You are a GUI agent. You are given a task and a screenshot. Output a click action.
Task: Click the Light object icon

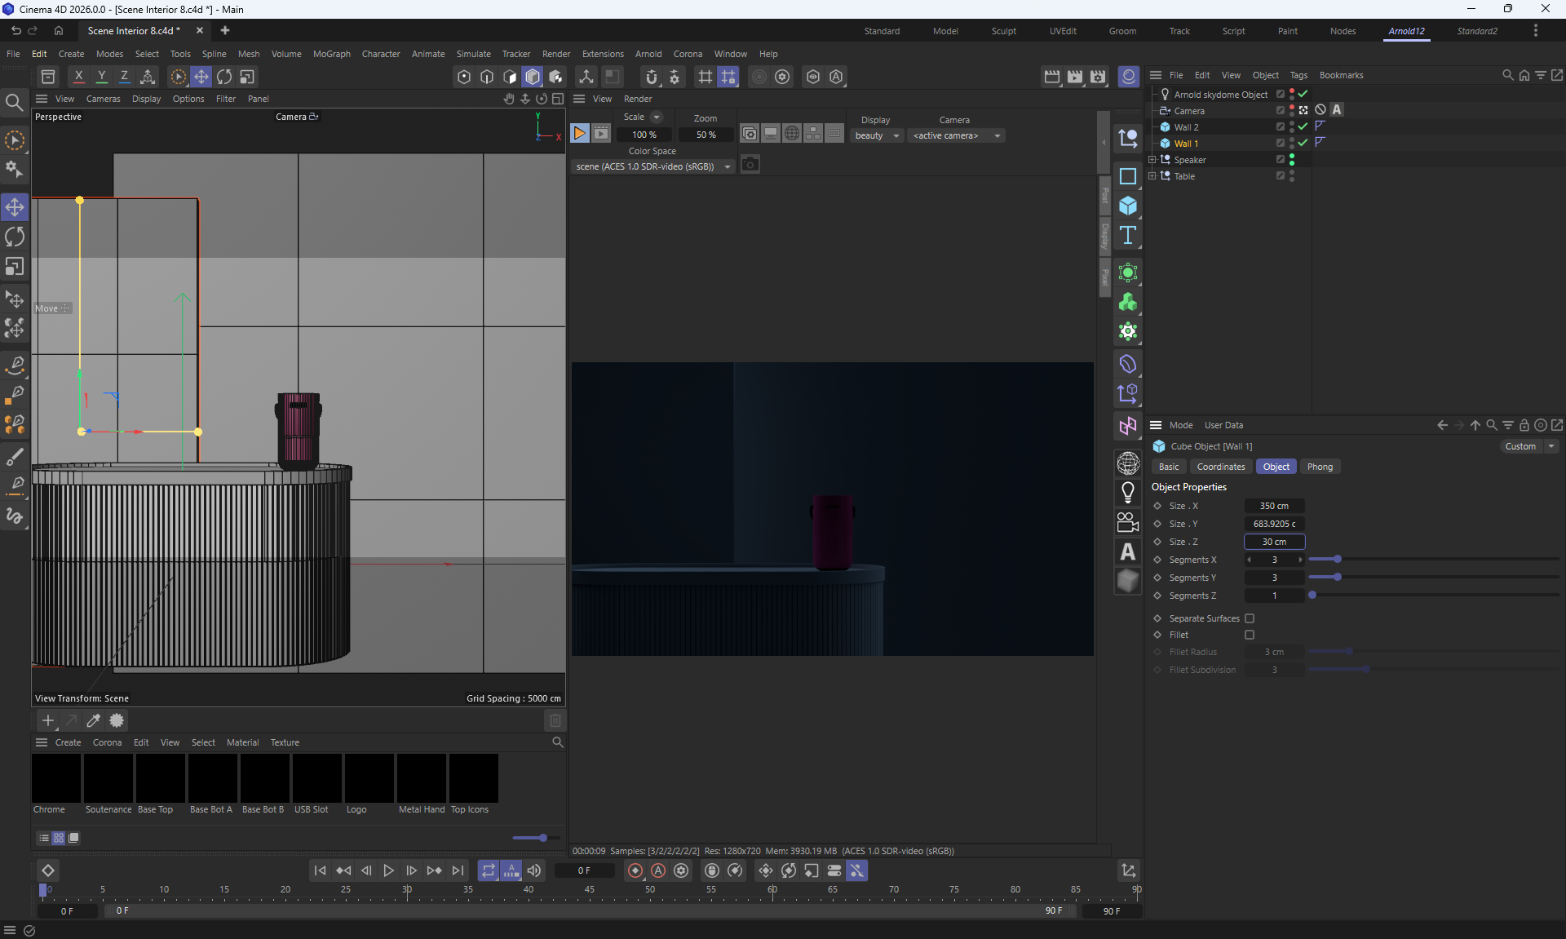point(1128,492)
